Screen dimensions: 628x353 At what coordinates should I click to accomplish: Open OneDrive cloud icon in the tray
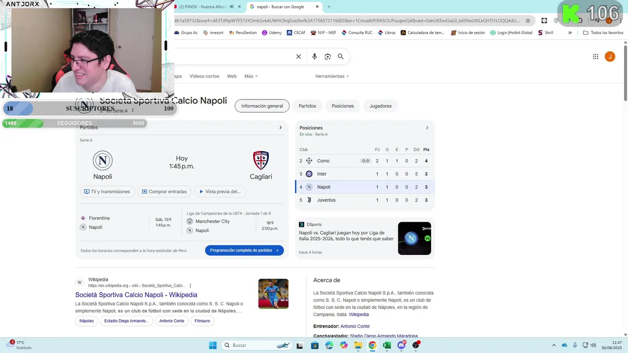(x=565, y=345)
